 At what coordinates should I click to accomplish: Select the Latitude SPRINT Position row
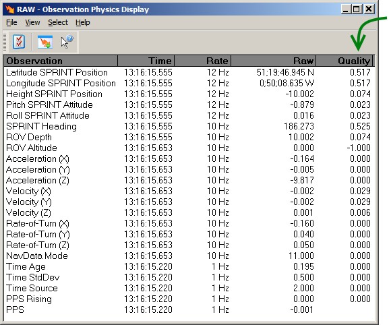(x=189, y=72)
